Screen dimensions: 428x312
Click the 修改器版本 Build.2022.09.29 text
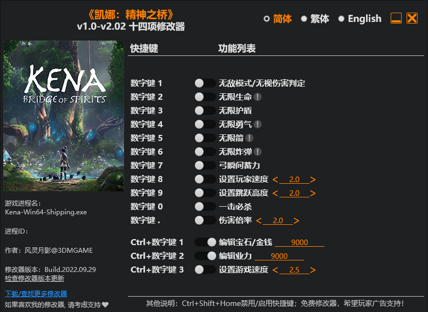click(50, 270)
